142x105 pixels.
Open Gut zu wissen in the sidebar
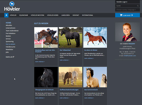point(10,44)
